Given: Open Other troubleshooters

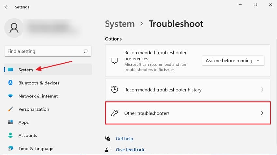Looking at the screenshot, I should [x=188, y=113].
